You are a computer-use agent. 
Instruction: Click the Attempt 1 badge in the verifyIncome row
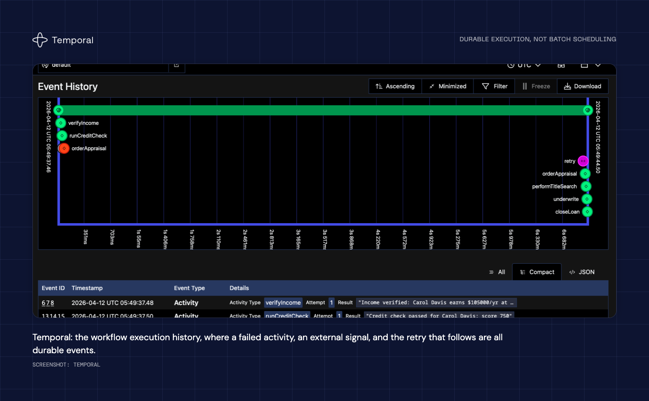point(331,303)
